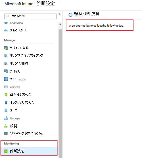Open the Overview menu item
The image size is (142, 158).
[16, 23]
